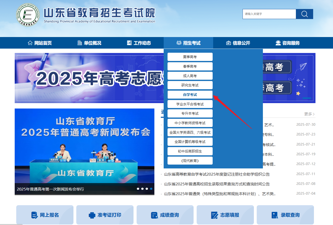Open the 录取结果查询方式 notice link

(x=217, y=184)
